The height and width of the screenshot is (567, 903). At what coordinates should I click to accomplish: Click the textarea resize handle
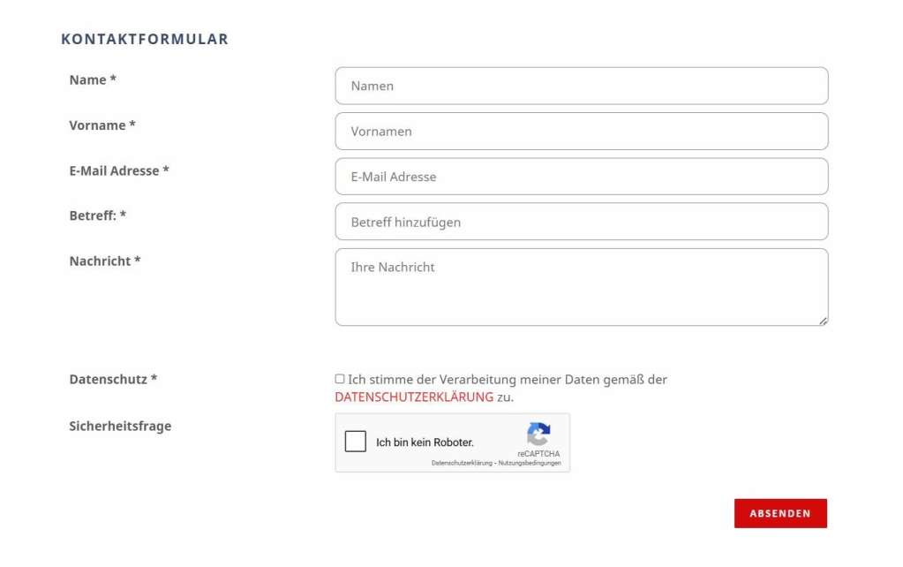pyautogui.click(x=823, y=320)
